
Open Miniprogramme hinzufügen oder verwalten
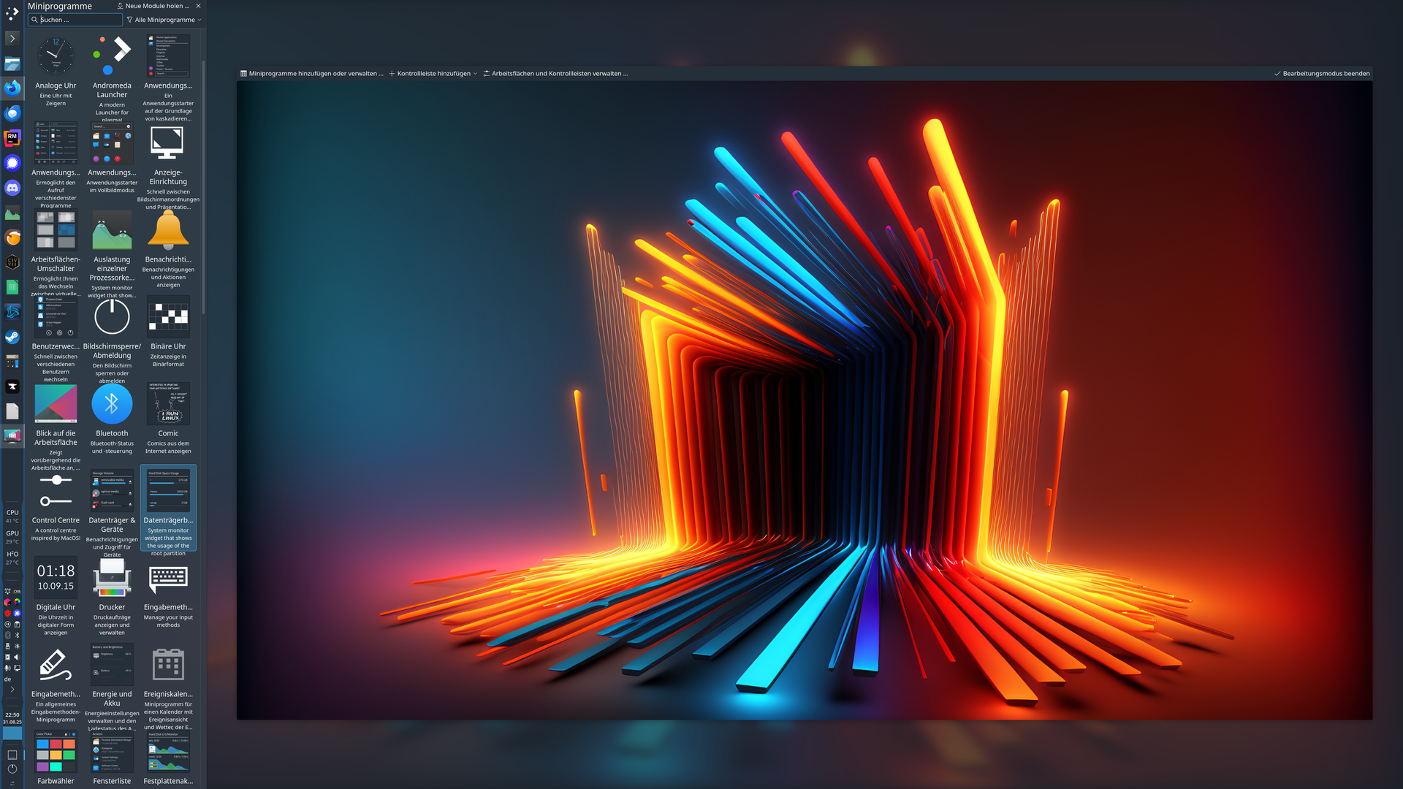[312, 74]
